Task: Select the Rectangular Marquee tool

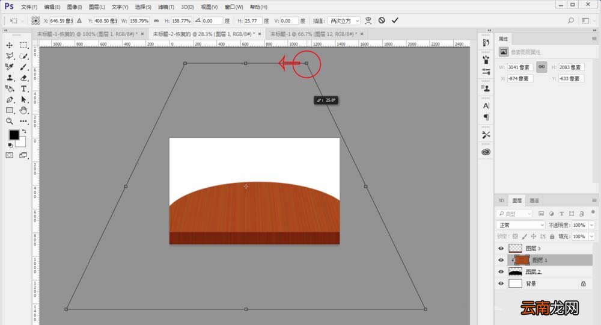Action: point(23,45)
